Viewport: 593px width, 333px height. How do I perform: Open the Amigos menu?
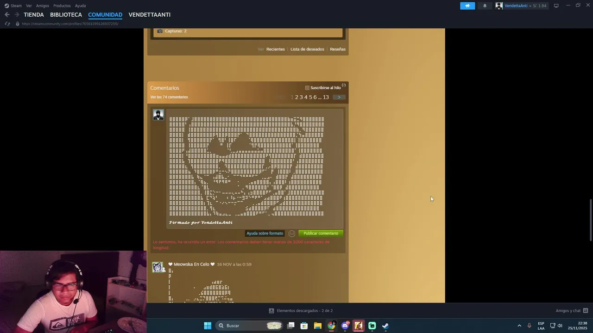[x=43, y=6]
